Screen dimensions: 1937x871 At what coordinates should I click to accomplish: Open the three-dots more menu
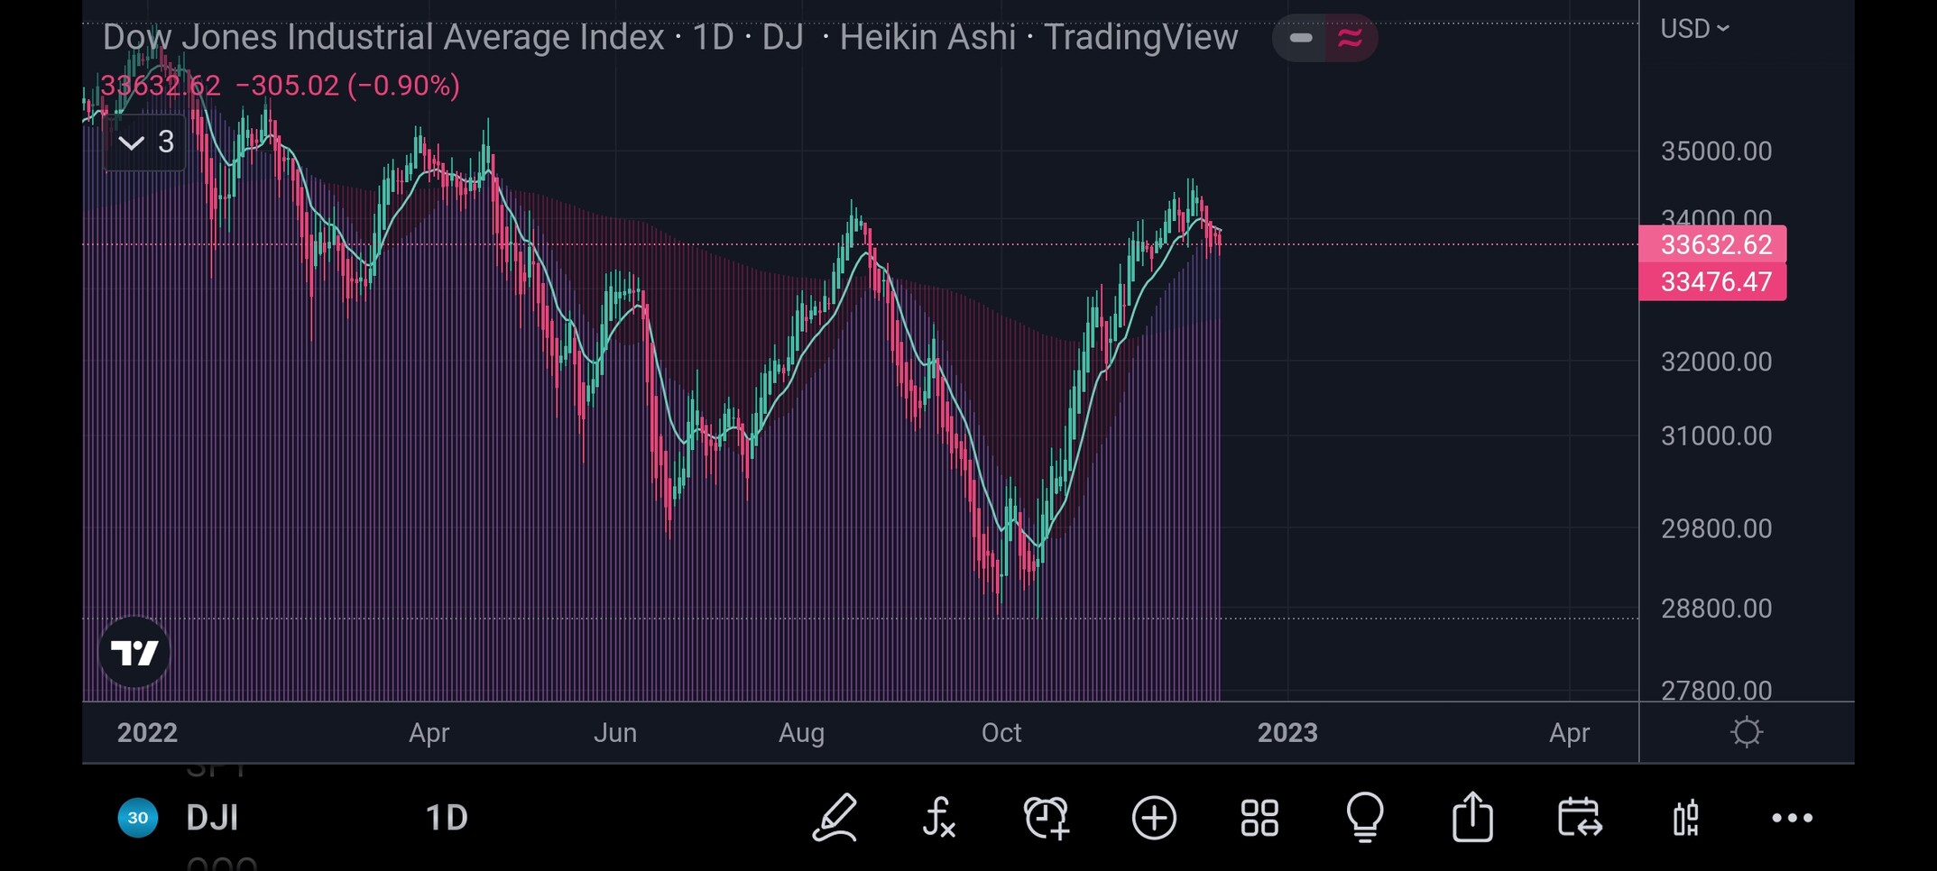click(x=1792, y=818)
